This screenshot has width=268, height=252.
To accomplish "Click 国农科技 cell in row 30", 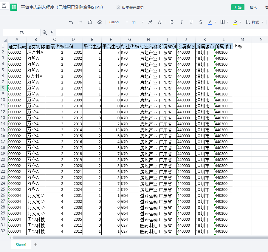I will click(x=36, y=219).
